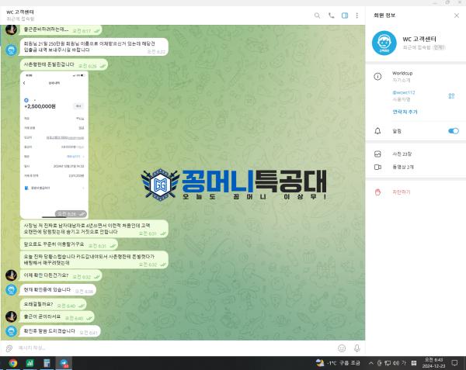Open the Windows notification center icon
Screen dimensions: 466x370
454,363
